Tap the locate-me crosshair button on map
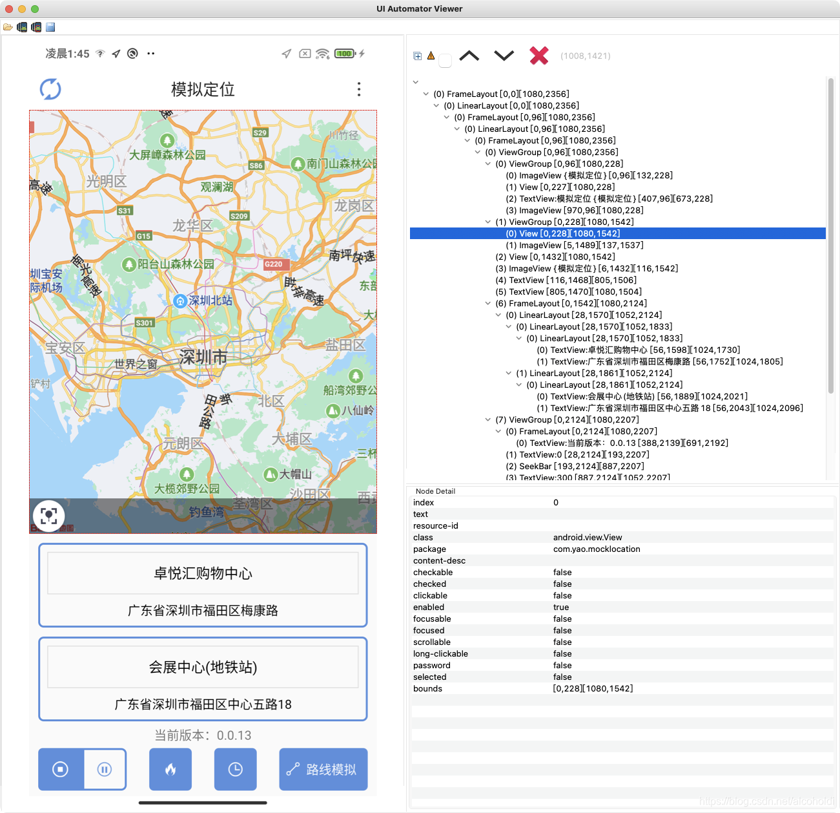 tap(49, 516)
